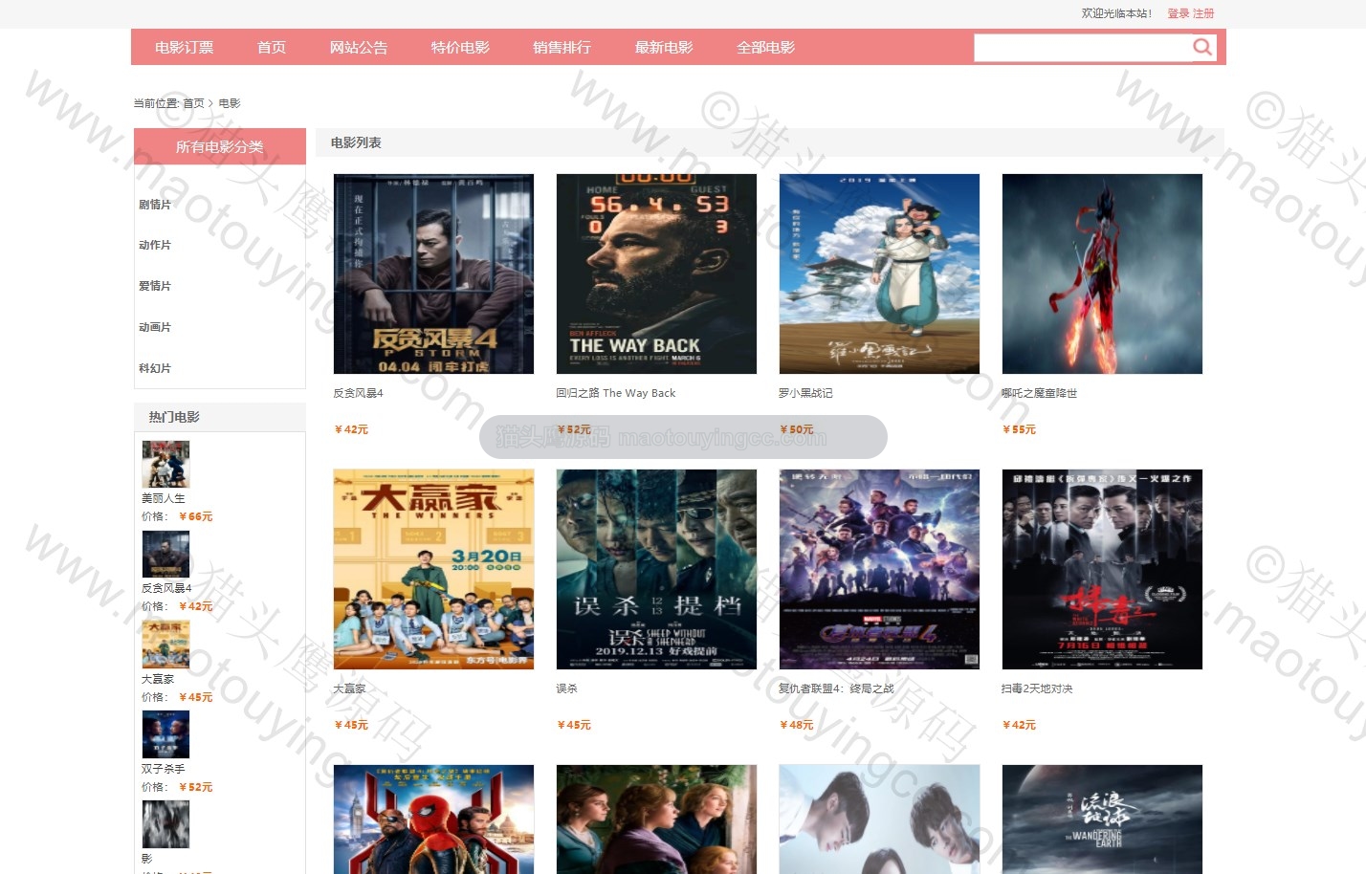Open the 误杀 movie poster
Screen dimensions: 1366x874
[x=656, y=569]
